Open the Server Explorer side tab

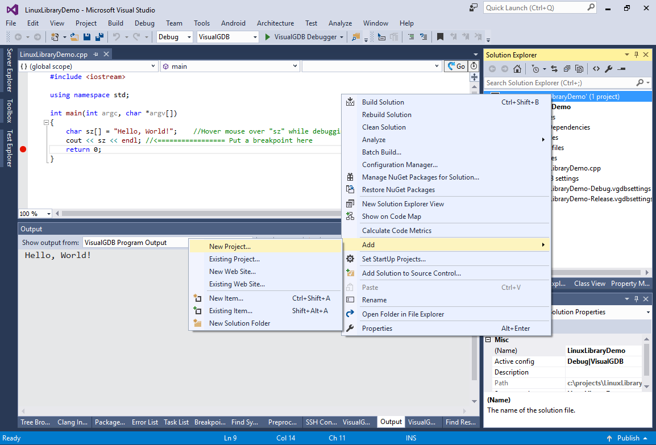[x=9, y=70]
